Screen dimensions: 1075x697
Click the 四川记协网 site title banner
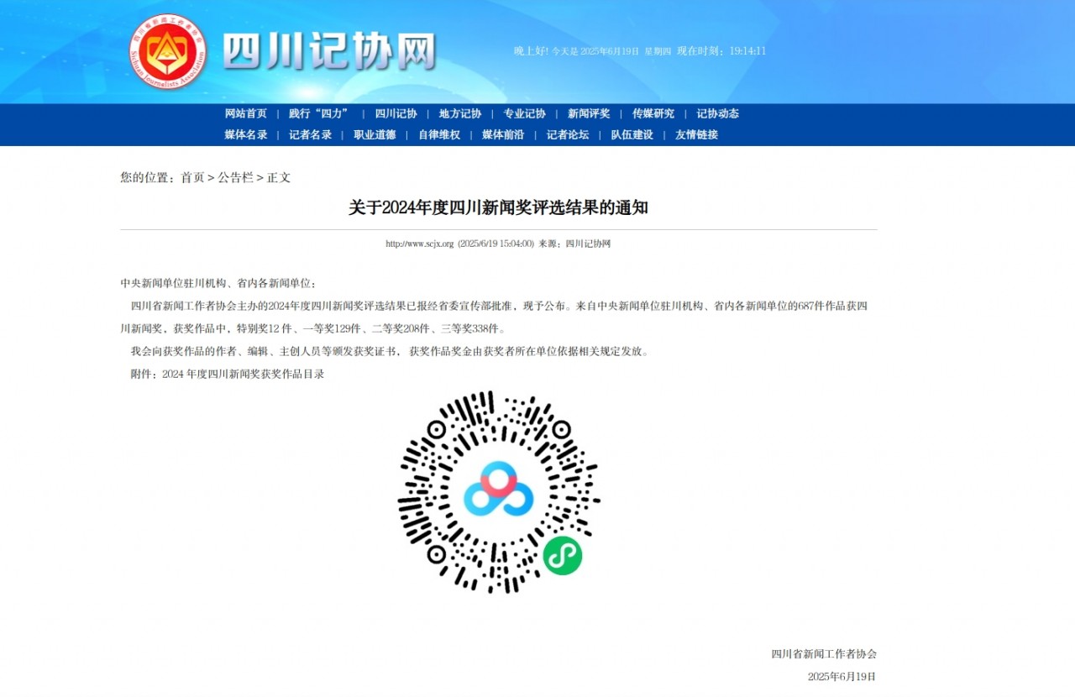point(329,52)
